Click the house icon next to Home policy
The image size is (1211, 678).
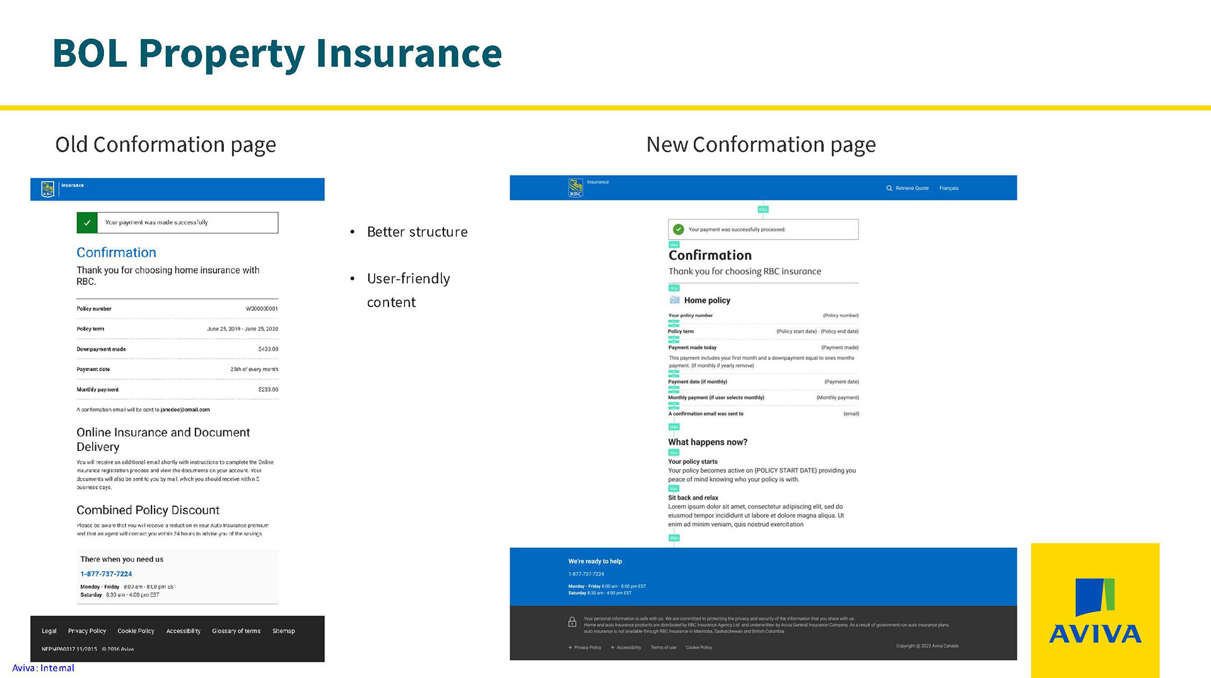click(x=675, y=300)
